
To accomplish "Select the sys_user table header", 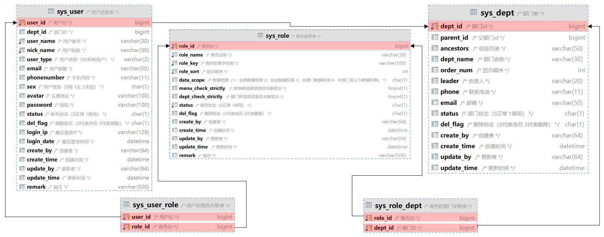I will pos(84,12).
